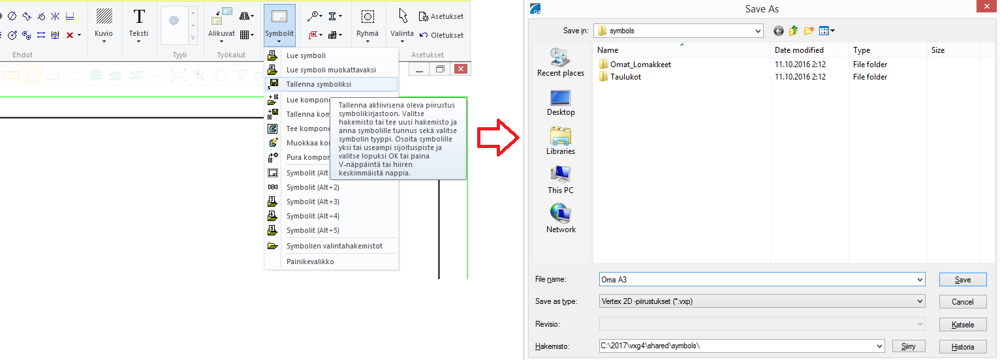Click the Tallenna komponentti menu icon
The image size is (1000, 360).
(x=273, y=114)
